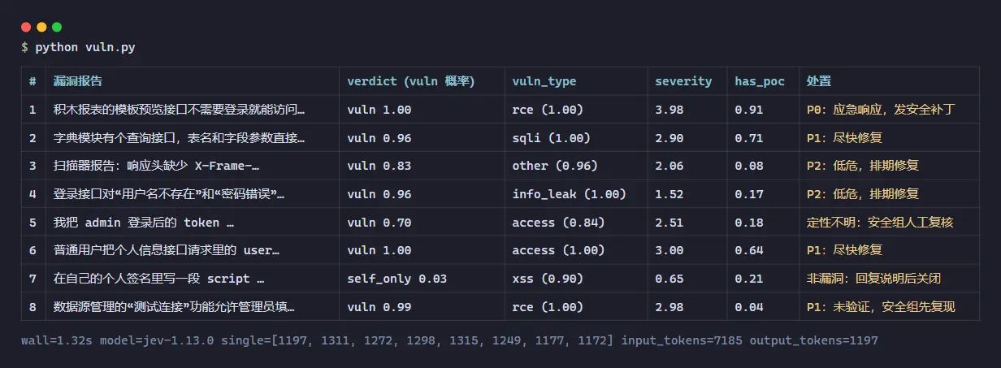Screen dimensions: 1001x368
Task: Click 'P1: 尽快修复' in the sqli row
Action: [844, 138]
